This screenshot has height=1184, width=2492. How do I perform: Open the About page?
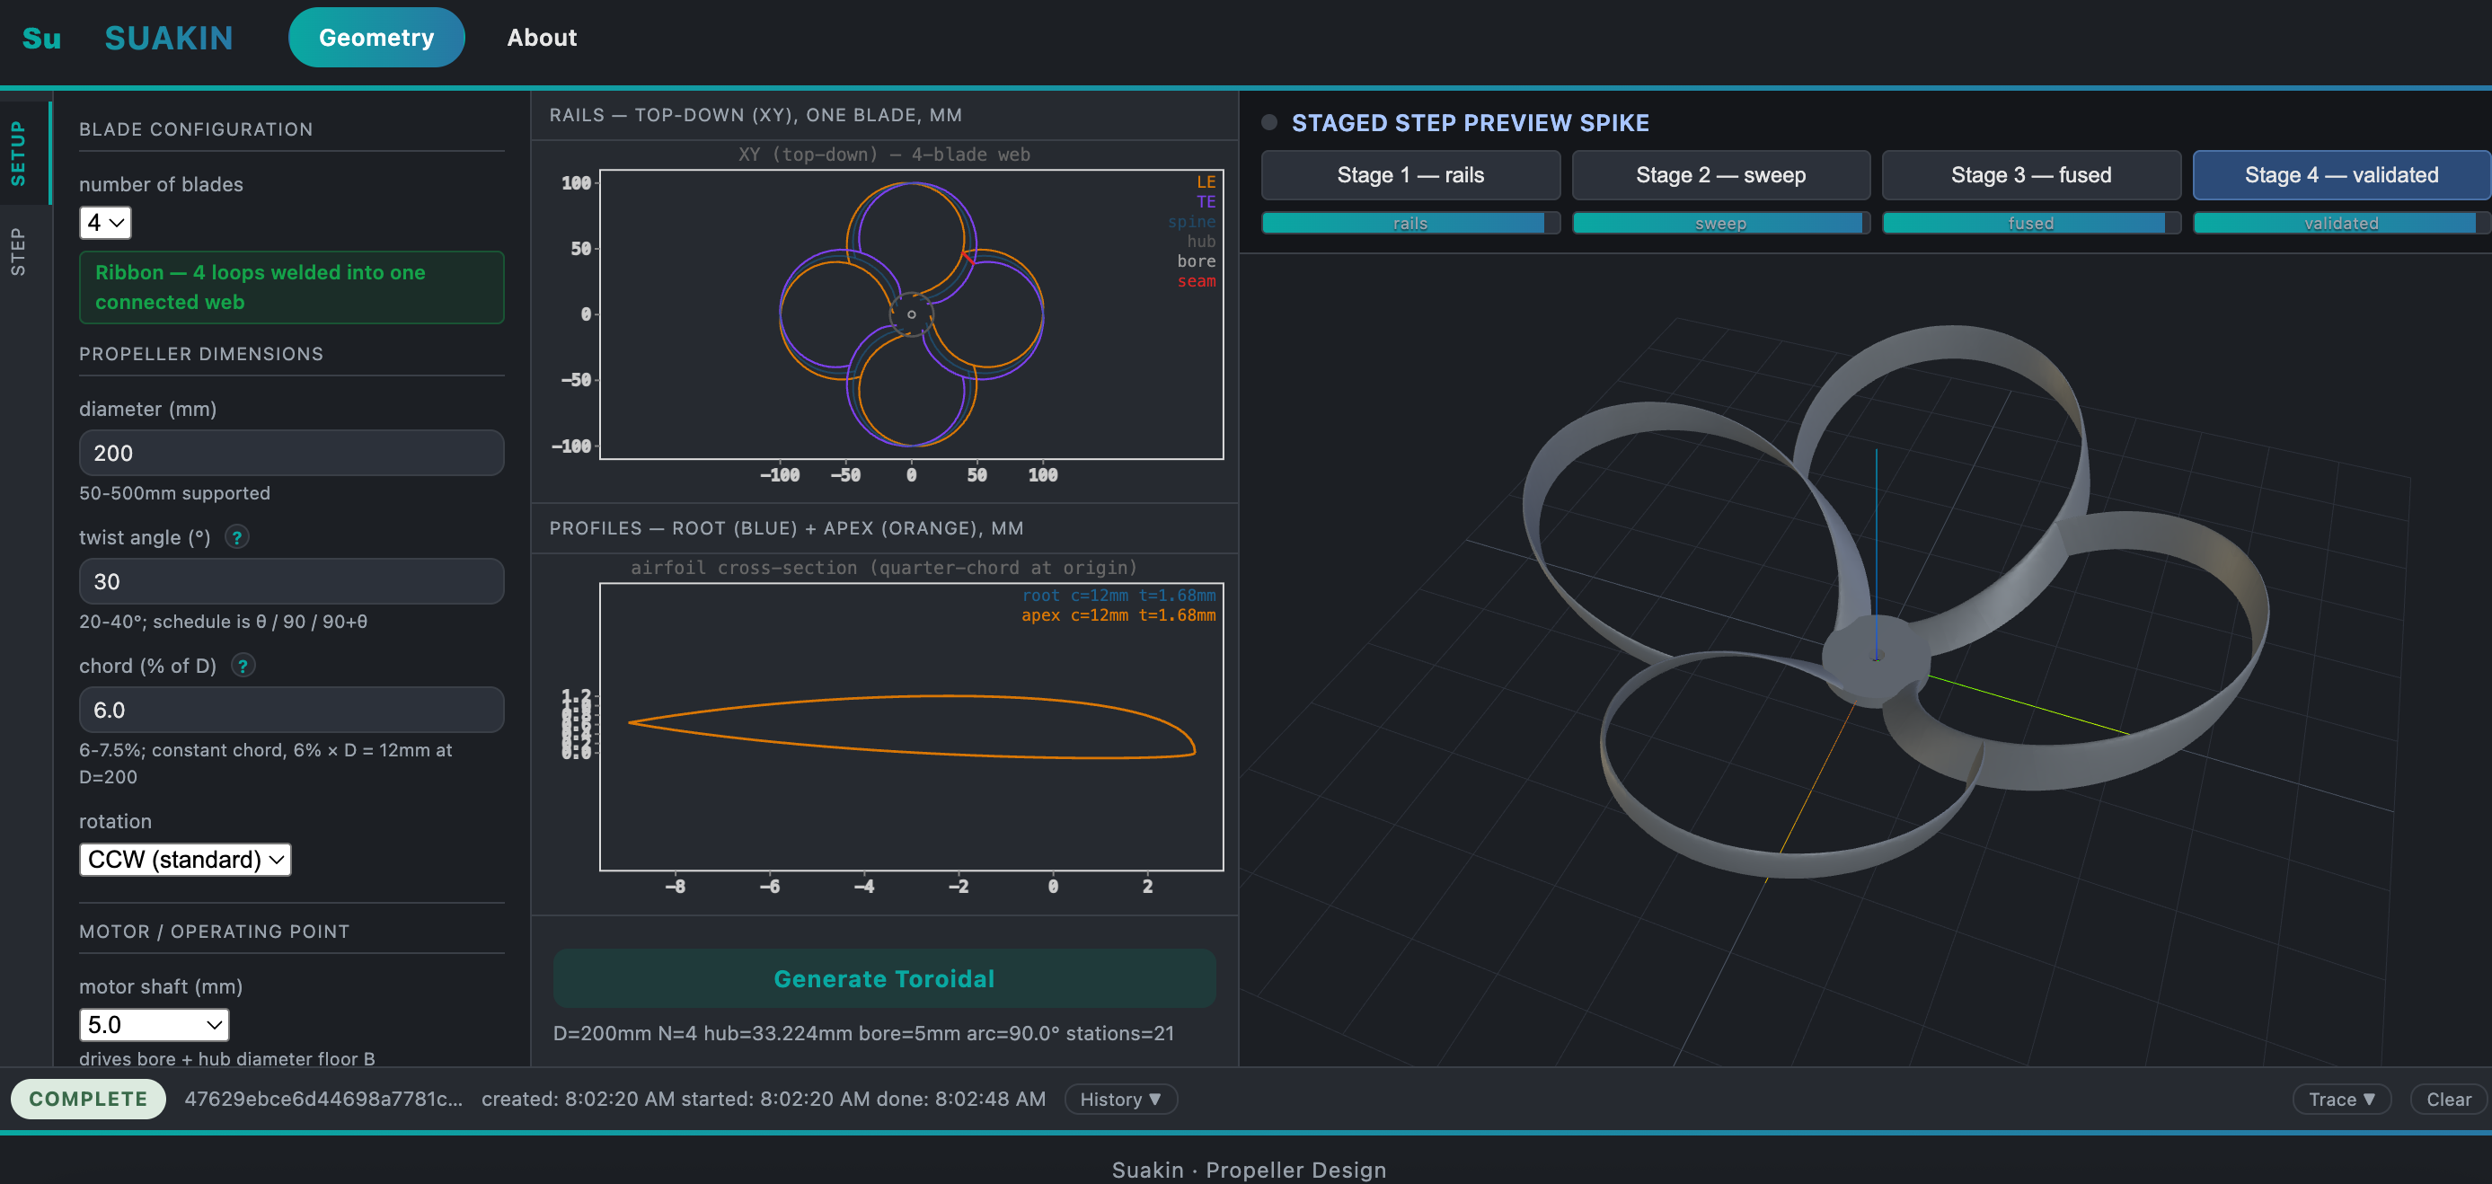(x=542, y=38)
